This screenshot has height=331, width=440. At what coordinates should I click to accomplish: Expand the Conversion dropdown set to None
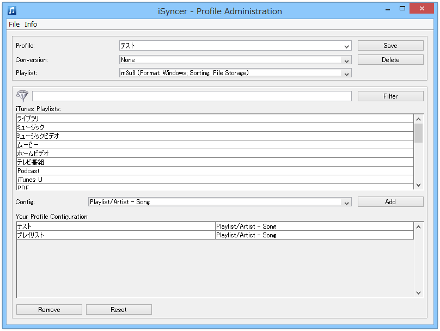coord(346,60)
